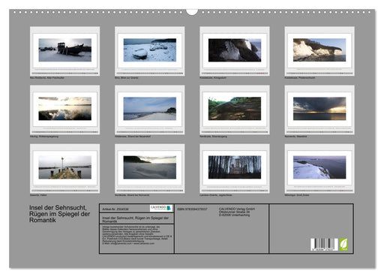This screenshot has width=384, height=277.
Task: Open the snowy fishing boat wreck thumbnail
Action: 64,51
